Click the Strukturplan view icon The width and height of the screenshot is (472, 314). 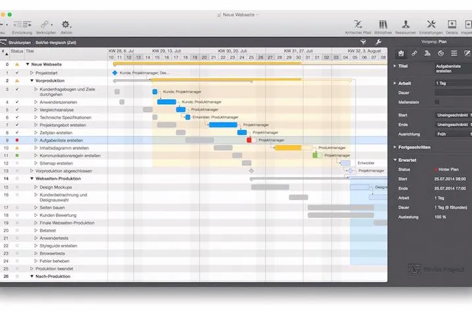[x=3, y=42]
